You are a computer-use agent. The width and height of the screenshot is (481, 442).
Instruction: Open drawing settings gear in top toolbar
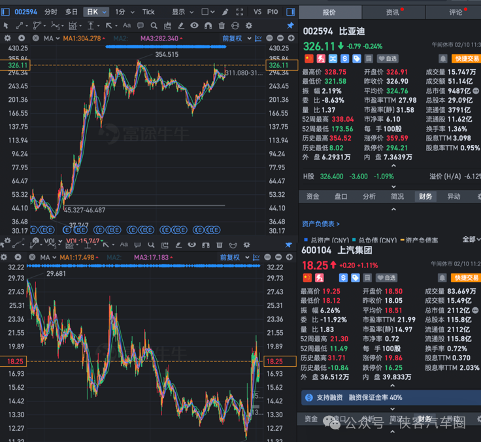coord(249,25)
